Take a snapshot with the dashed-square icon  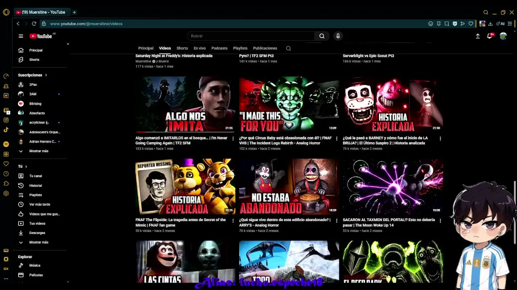pyautogui.click(x=447, y=24)
